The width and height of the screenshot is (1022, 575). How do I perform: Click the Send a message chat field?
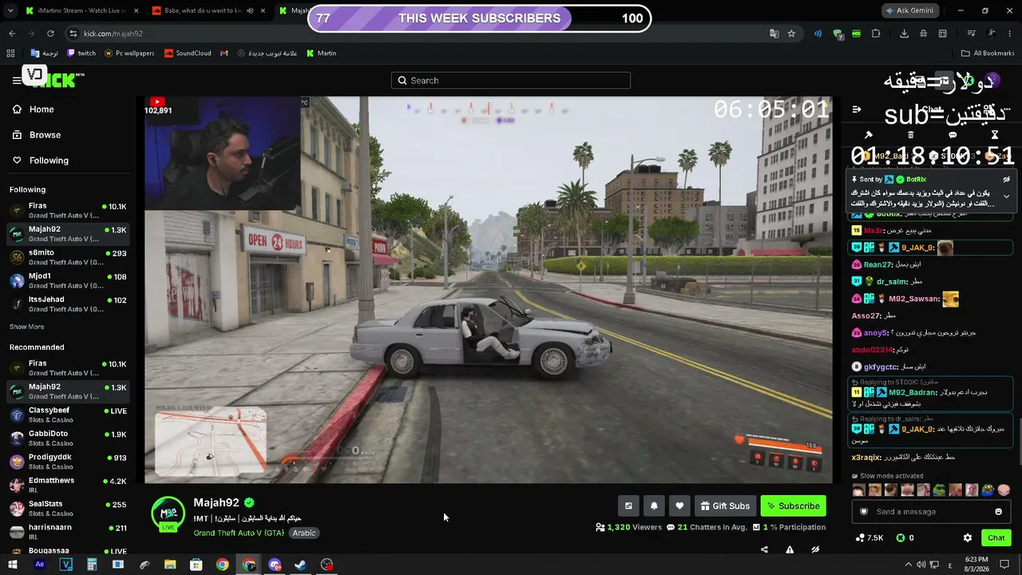[931, 512]
